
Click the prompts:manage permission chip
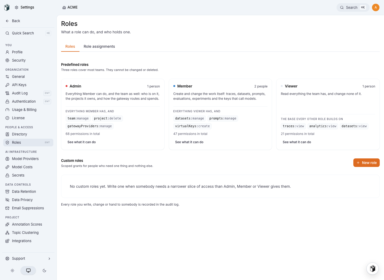(x=223, y=118)
